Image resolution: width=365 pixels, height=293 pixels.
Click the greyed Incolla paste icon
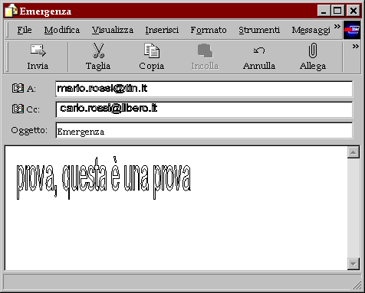coord(205,57)
